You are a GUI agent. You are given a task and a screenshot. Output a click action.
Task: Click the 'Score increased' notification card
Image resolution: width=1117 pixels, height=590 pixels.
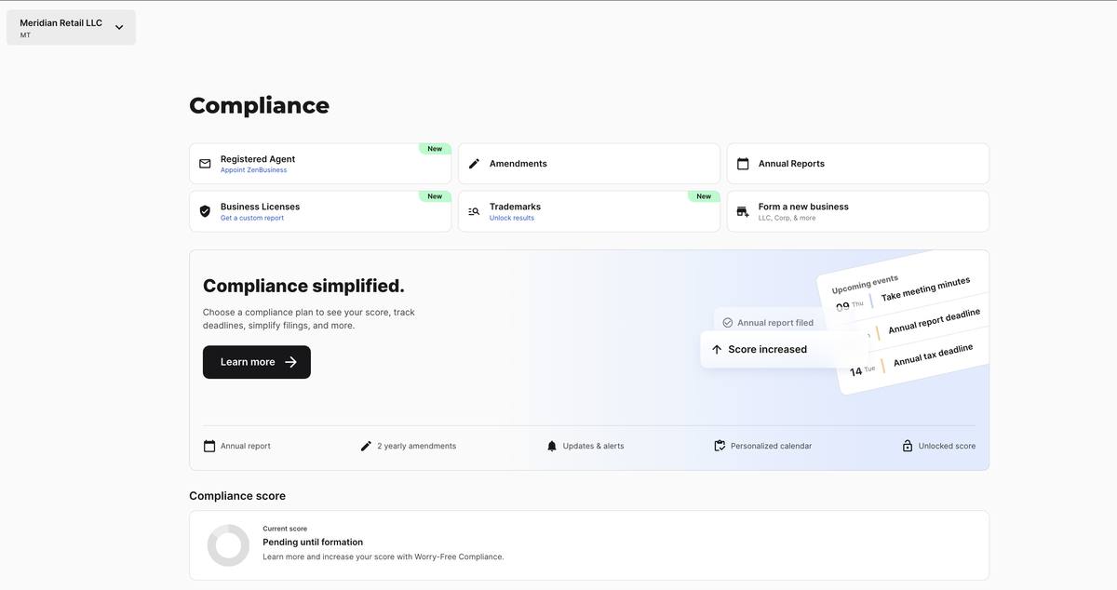(x=784, y=350)
